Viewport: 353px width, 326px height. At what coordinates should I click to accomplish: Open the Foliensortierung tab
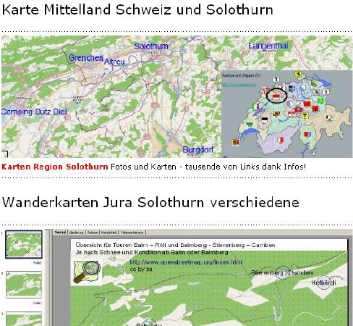tap(132, 233)
